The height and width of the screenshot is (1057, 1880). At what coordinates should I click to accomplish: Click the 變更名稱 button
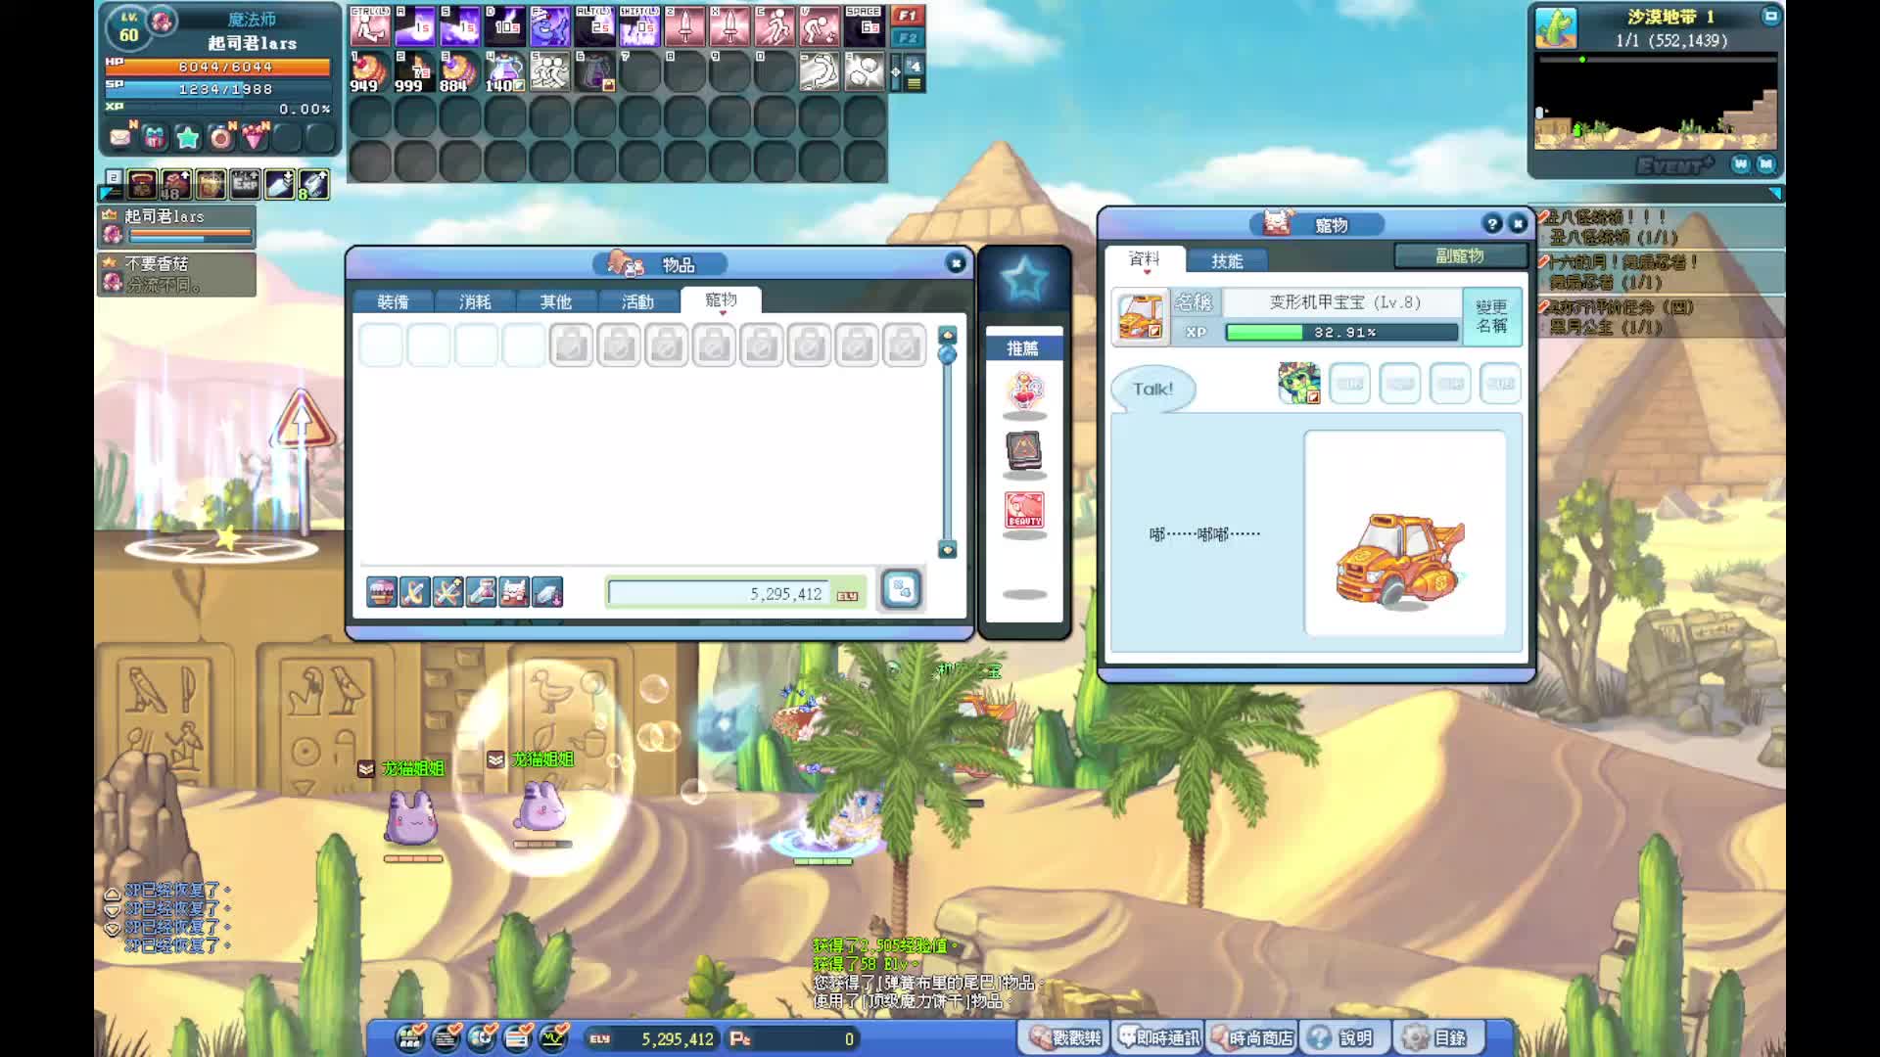pos(1491,316)
